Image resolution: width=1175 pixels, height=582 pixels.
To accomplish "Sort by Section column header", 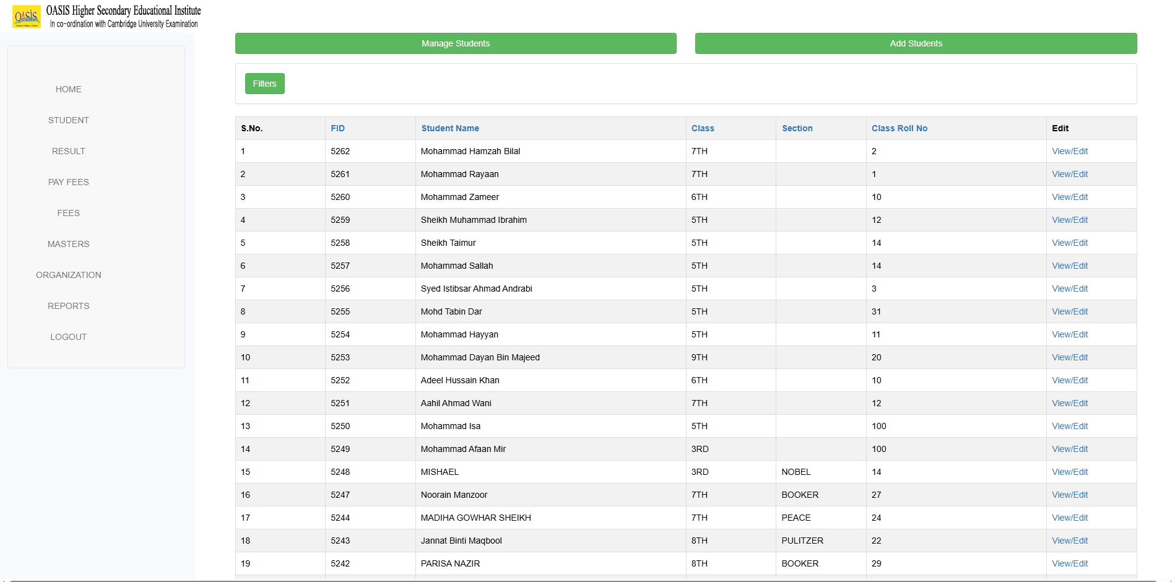I will coord(797,128).
